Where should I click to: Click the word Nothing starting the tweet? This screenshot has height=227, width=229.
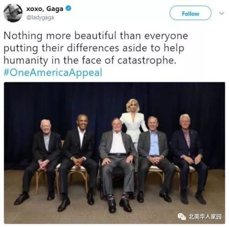click(23, 36)
